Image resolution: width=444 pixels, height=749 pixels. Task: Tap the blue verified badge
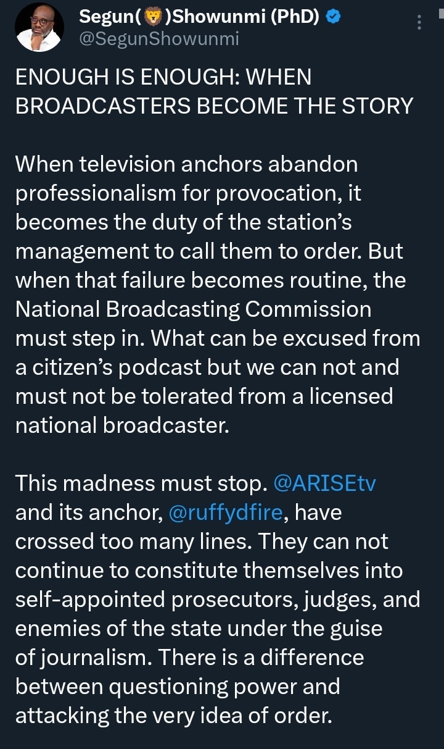[x=333, y=18]
